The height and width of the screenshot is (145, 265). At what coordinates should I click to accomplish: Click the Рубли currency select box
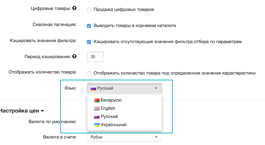point(124,137)
